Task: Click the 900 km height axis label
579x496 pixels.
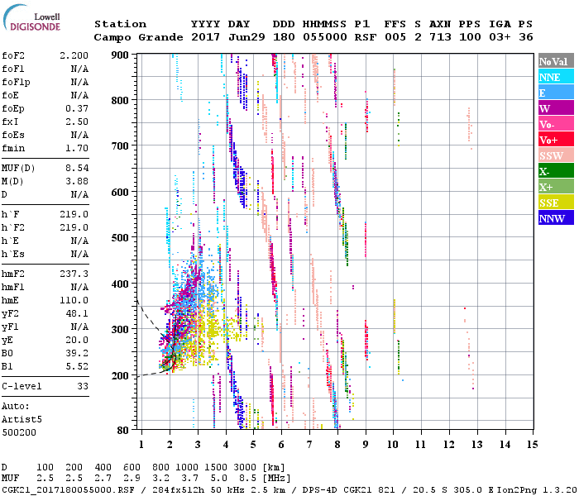Action: point(120,55)
